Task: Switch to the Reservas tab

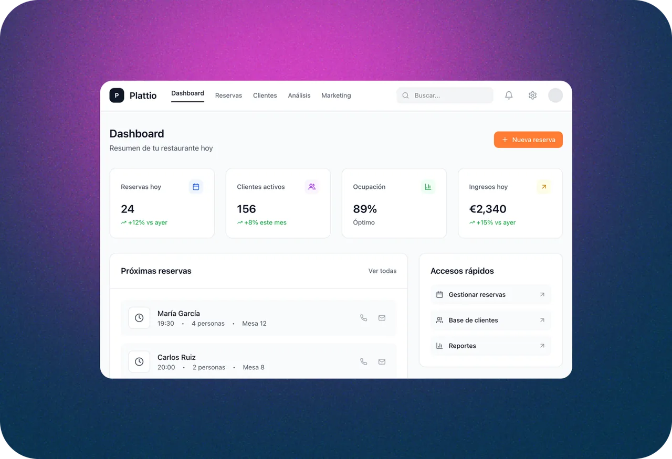Action: (228, 95)
